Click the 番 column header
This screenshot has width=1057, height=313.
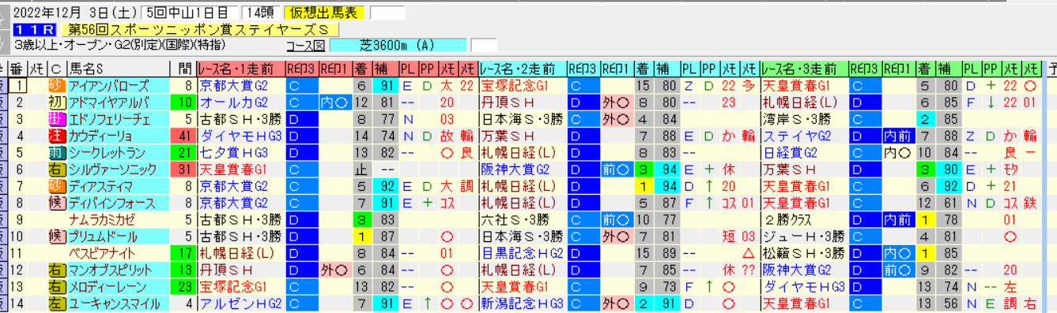(17, 69)
